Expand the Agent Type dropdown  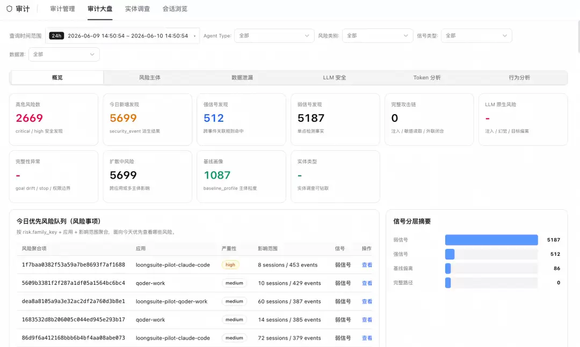click(x=274, y=36)
